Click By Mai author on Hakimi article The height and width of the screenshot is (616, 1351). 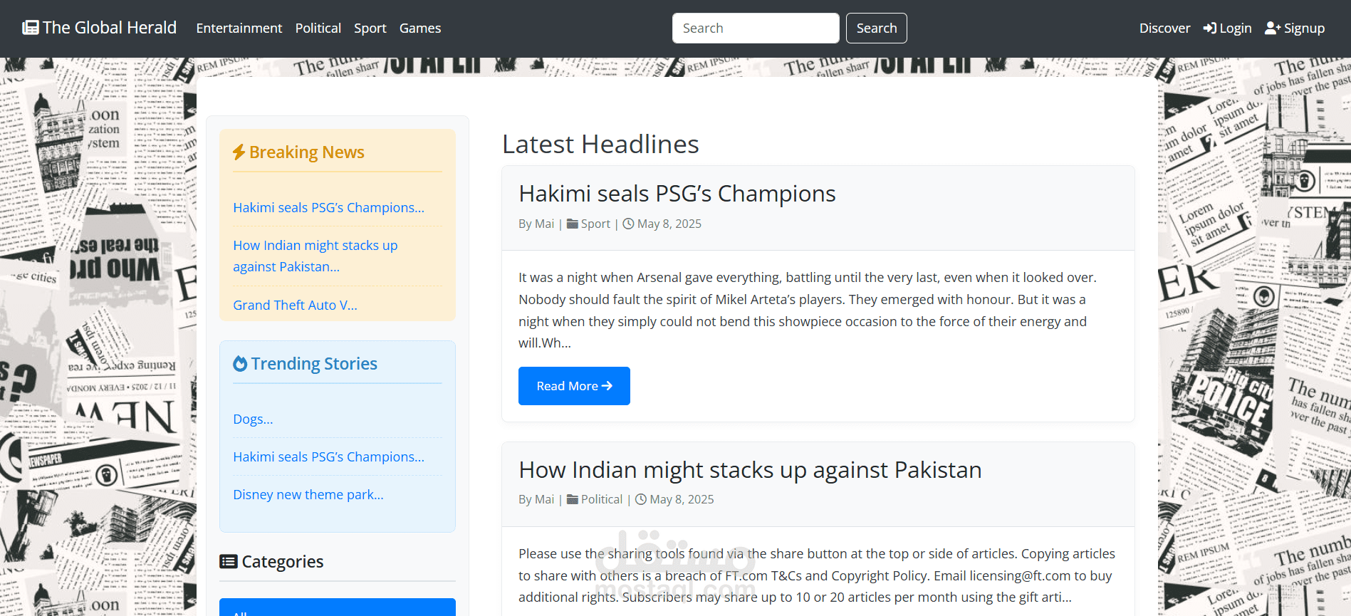tap(536, 224)
